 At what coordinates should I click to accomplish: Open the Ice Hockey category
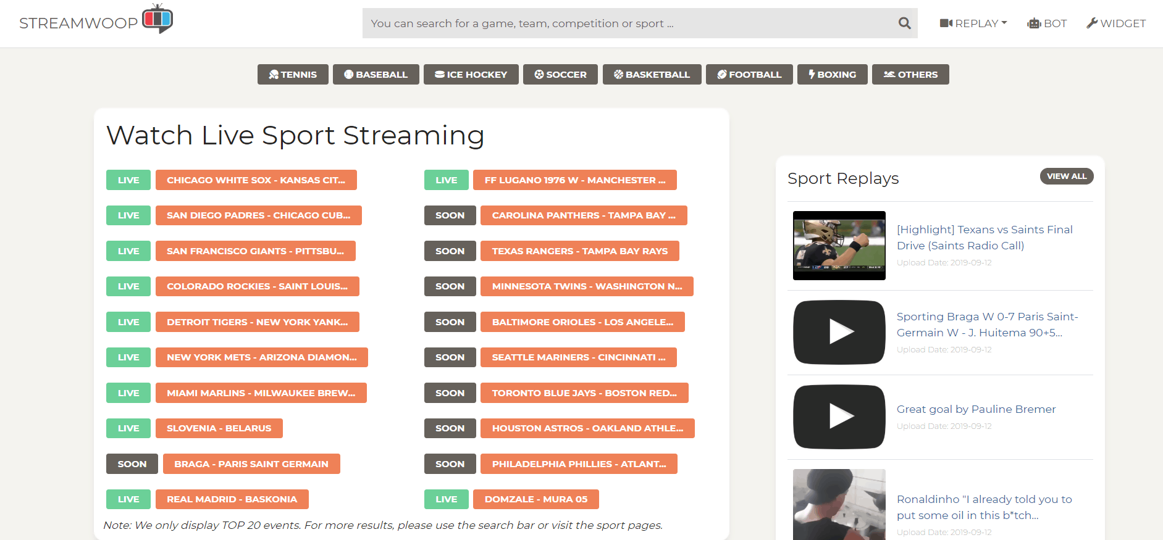471,75
